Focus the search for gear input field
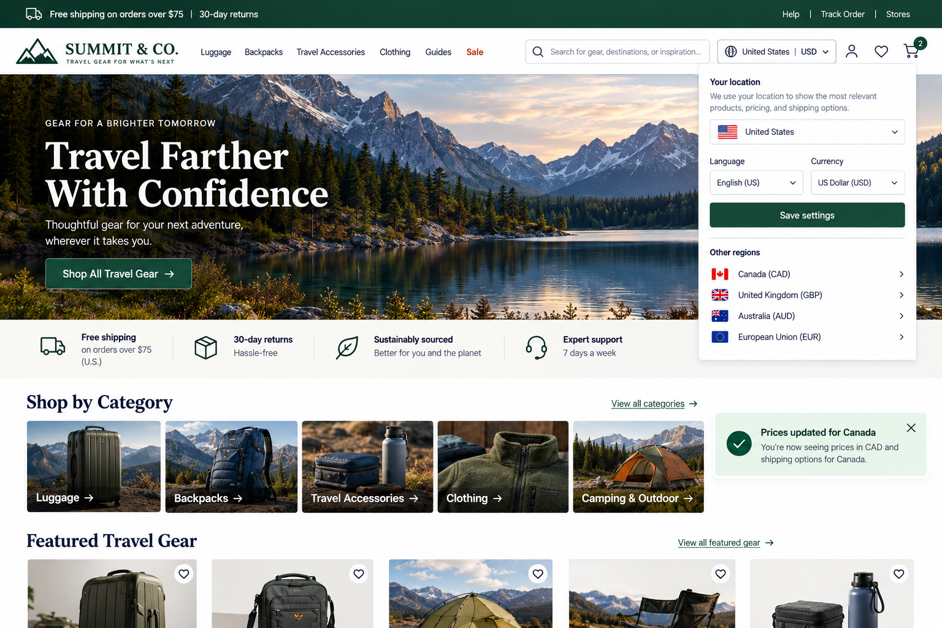 pos(618,52)
